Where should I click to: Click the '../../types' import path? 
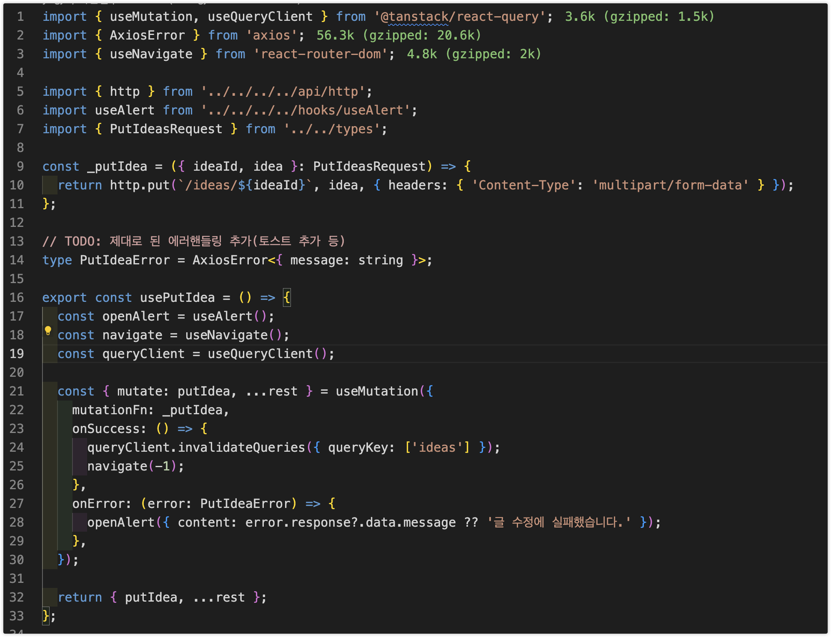click(331, 129)
